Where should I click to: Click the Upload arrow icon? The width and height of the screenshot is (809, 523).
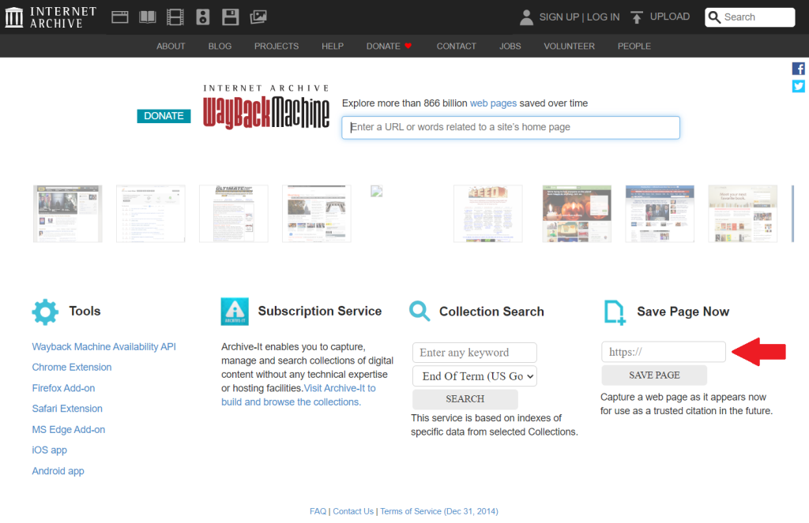[637, 17]
